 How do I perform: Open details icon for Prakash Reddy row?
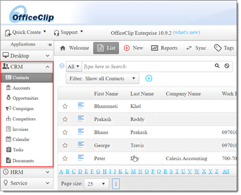click(x=81, y=119)
